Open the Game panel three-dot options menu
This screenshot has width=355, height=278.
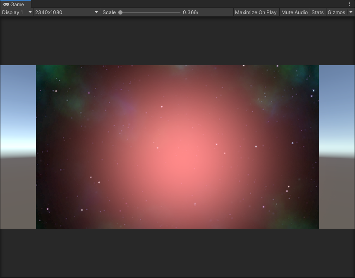point(349,4)
